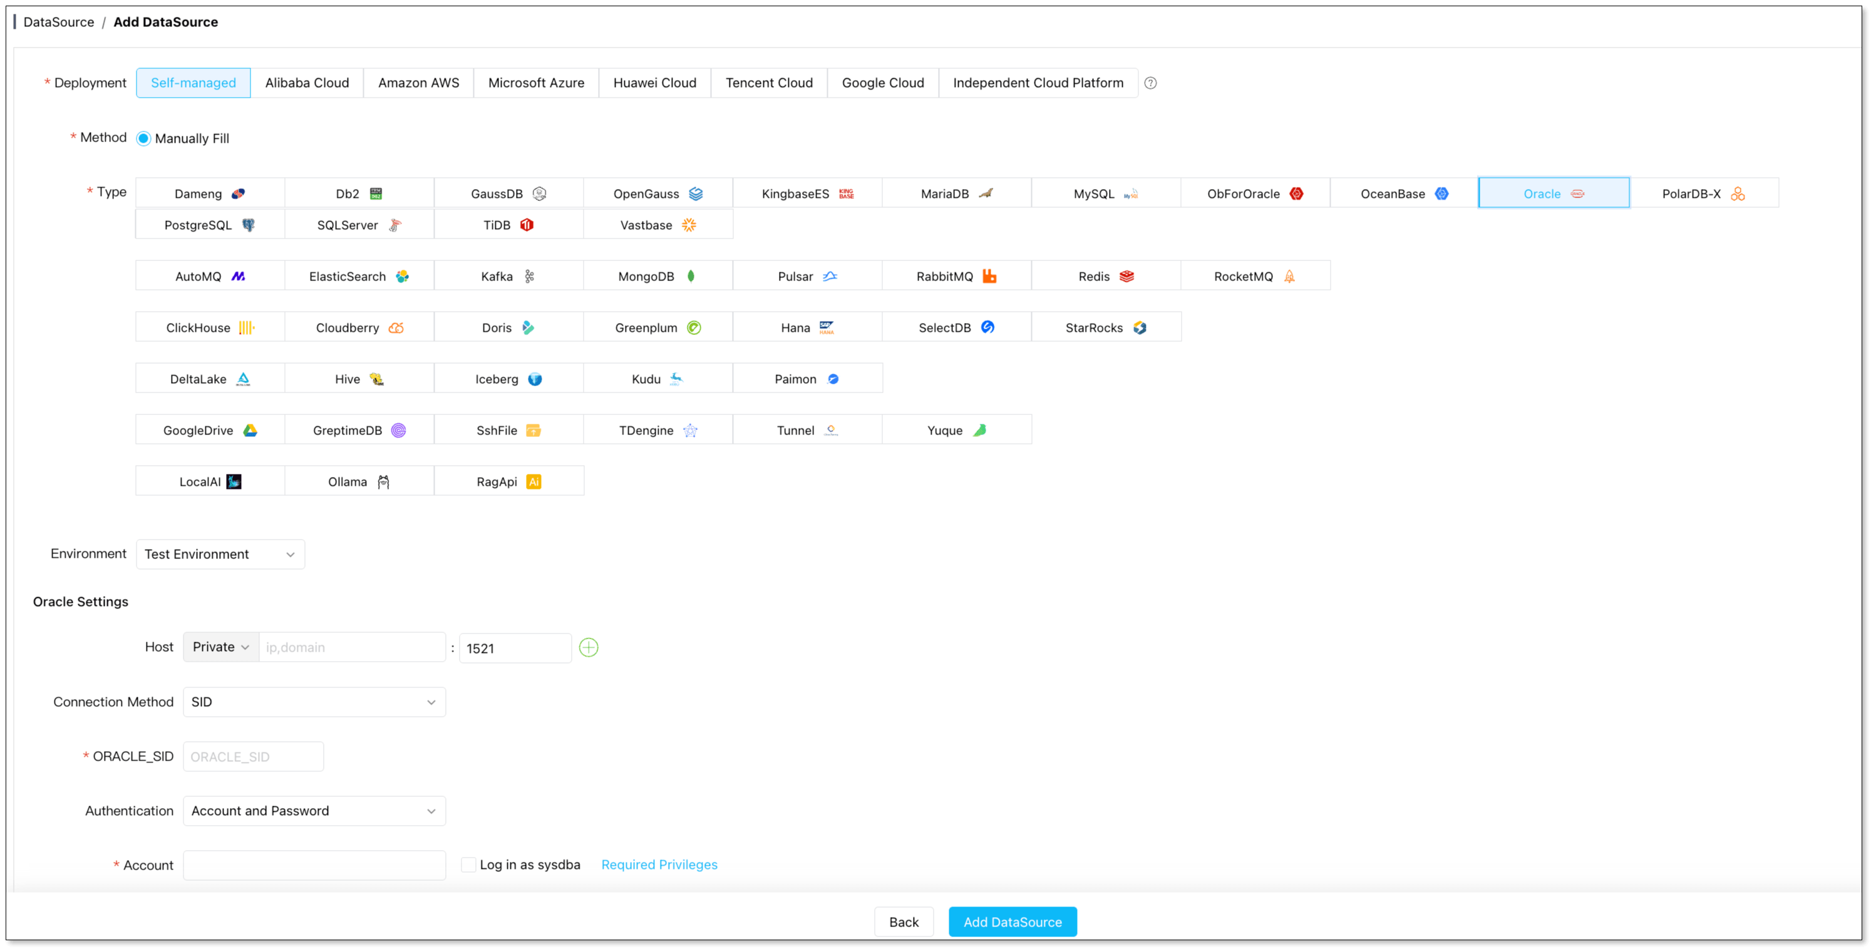This screenshot has height=949, width=1871.
Task: Add another host with the green plus icon
Action: coord(589,647)
